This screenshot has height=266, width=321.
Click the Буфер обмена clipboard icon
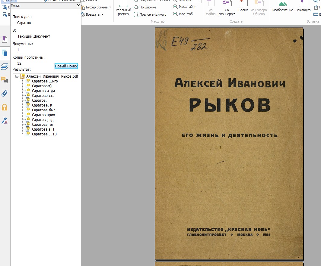point(83,7)
